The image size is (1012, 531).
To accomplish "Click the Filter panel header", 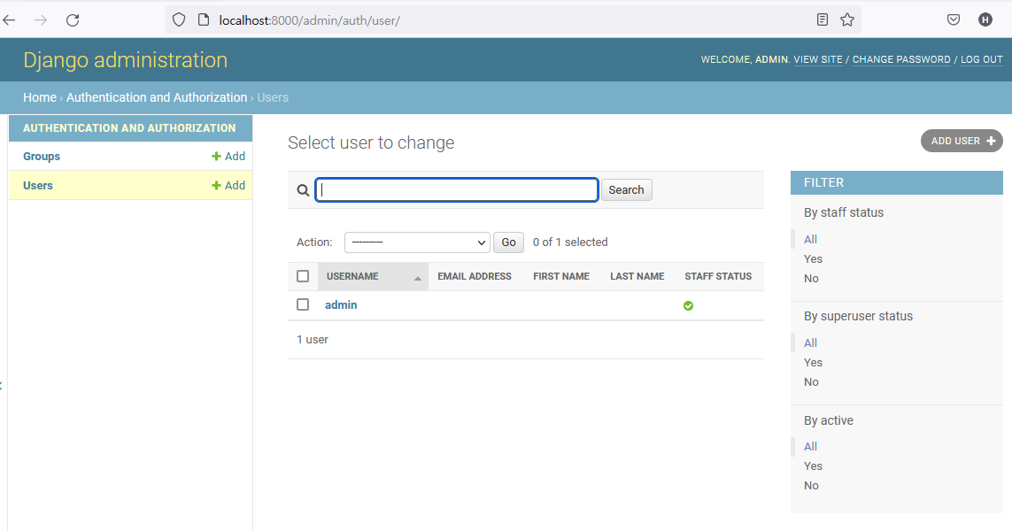I will pos(897,182).
